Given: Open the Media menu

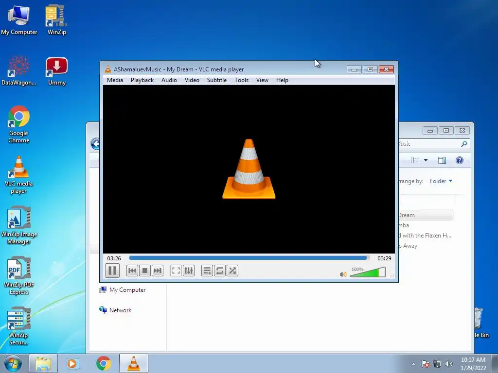Looking at the screenshot, I should (x=115, y=80).
